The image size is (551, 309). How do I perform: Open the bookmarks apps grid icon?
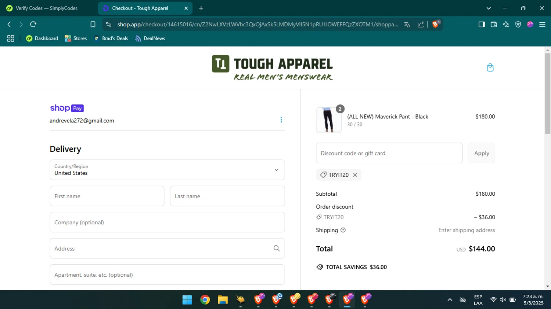(x=11, y=38)
